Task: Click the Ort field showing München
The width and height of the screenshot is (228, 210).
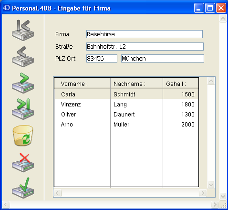Action: (x=163, y=59)
